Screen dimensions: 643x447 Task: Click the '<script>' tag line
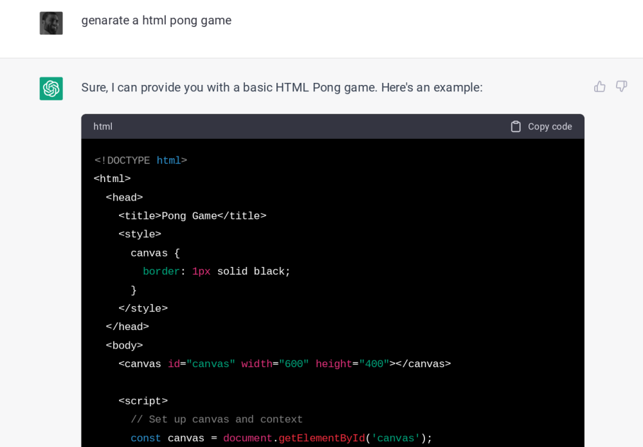[143, 401]
